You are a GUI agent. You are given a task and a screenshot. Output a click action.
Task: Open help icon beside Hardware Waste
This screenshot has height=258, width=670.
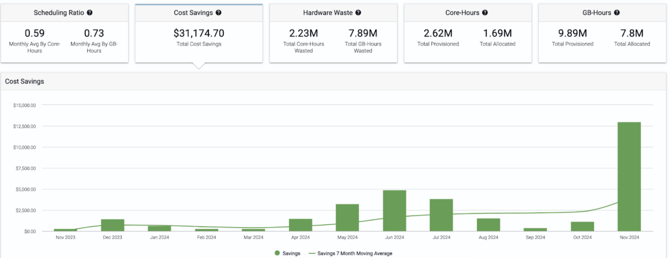358,13
